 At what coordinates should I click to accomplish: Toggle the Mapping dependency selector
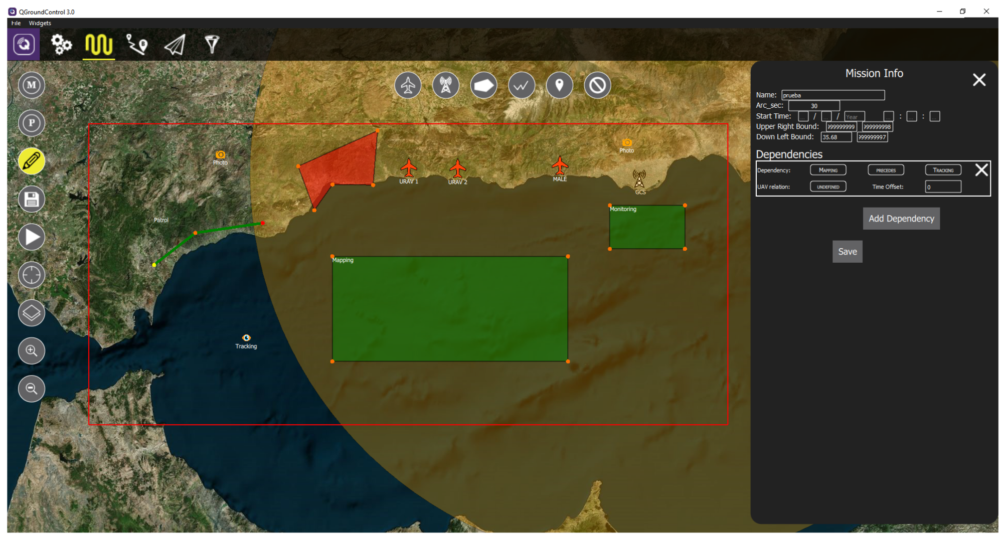coord(828,170)
